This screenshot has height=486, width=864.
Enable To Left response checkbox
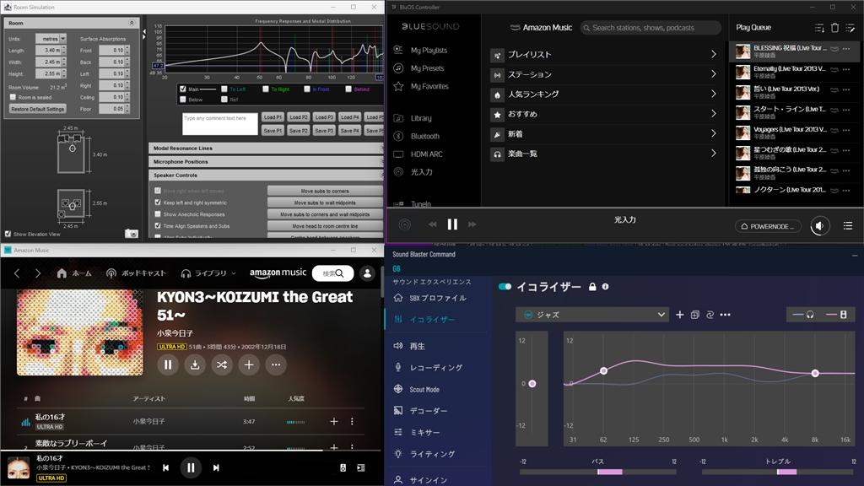[x=224, y=89]
